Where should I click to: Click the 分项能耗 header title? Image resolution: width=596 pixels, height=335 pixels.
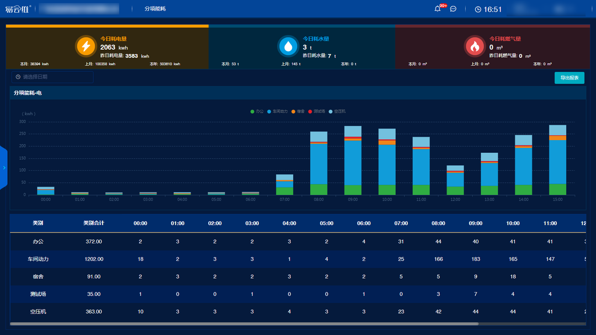(x=155, y=9)
